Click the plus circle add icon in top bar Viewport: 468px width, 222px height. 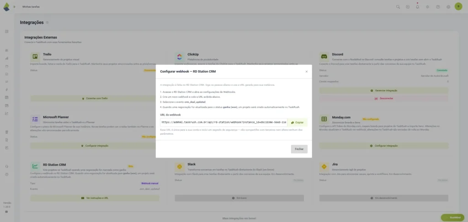[408, 7]
